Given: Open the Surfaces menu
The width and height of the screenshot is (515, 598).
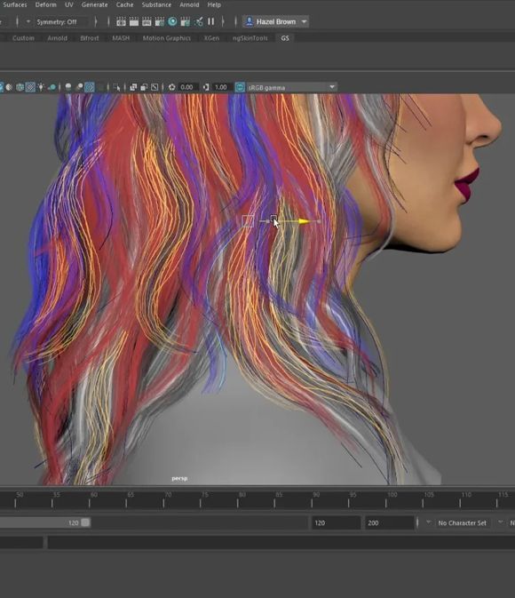Looking at the screenshot, I should [x=14, y=5].
